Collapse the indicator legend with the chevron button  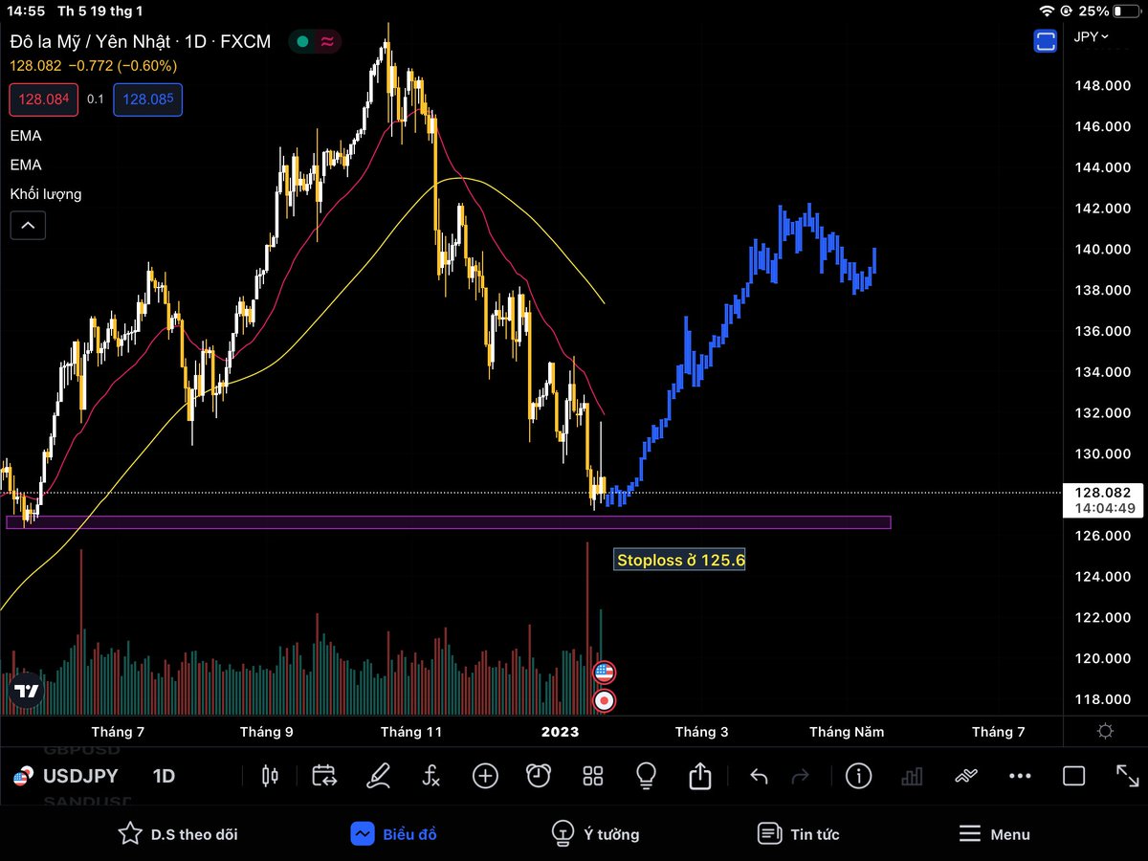pos(28,226)
